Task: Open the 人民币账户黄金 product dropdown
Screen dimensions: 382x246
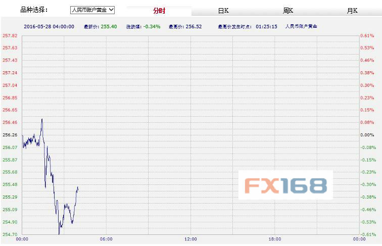Action: pos(92,10)
